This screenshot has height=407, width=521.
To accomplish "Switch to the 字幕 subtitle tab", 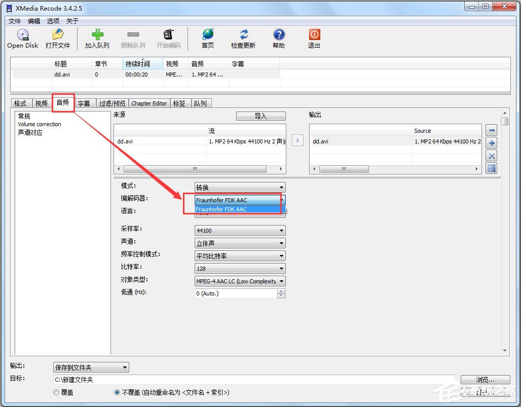I will pos(85,103).
